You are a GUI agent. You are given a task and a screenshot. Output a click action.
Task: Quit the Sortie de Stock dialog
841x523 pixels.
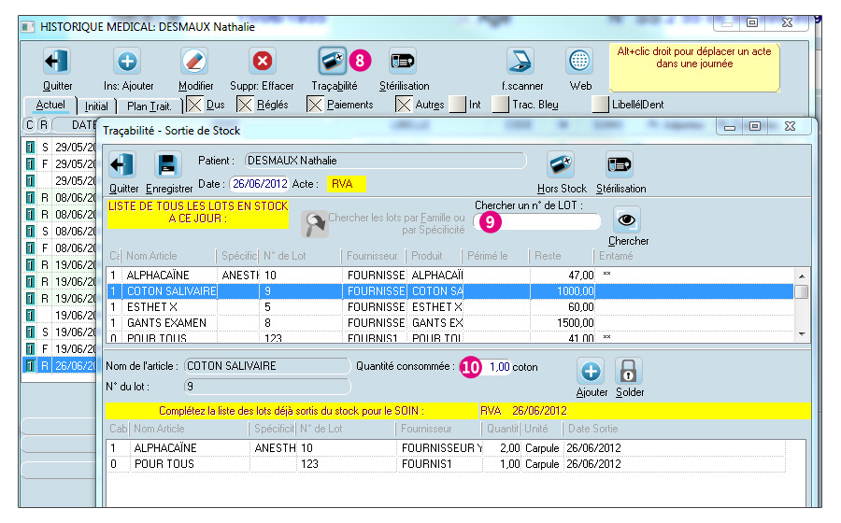tap(122, 164)
